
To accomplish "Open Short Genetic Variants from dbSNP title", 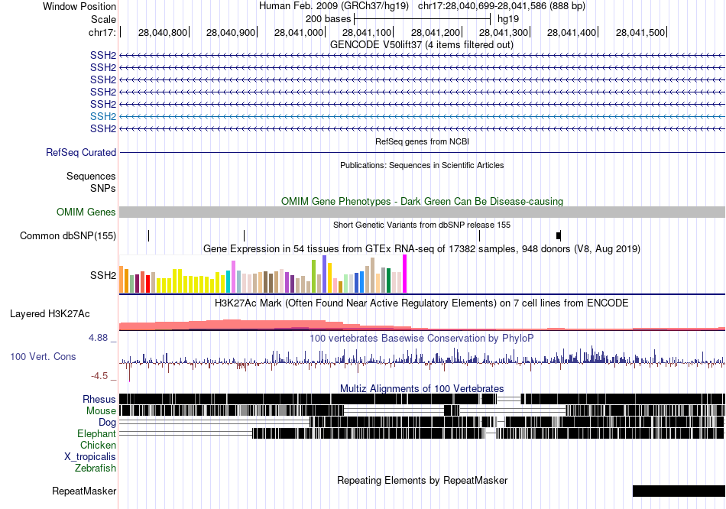I will click(x=422, y=225).
